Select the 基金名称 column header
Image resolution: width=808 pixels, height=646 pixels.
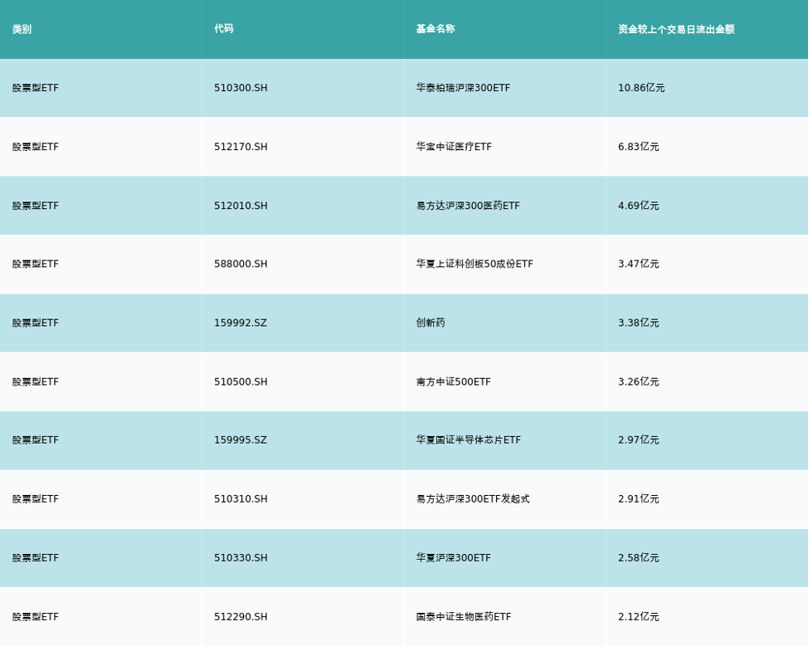coord(436,29)
